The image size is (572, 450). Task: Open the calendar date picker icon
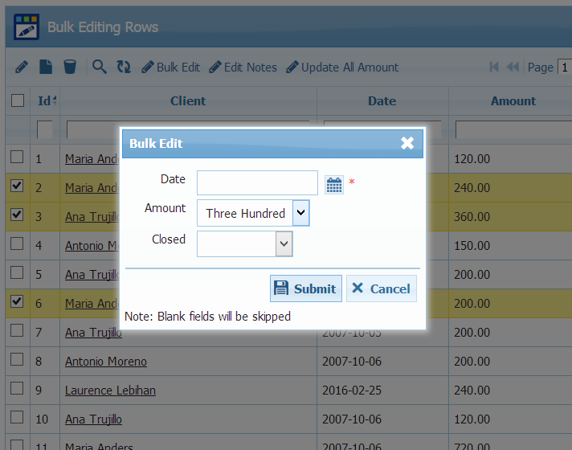333,184
